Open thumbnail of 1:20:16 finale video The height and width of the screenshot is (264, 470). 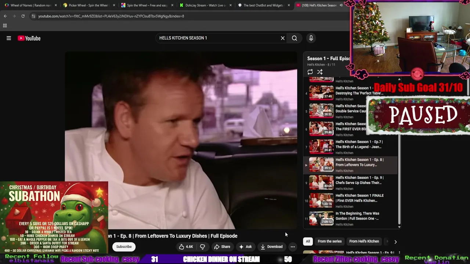[x=321, y=201]
